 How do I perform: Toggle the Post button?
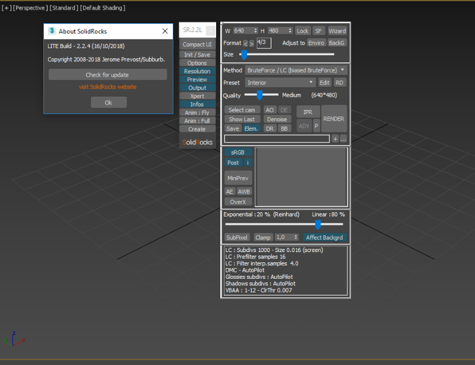tap(233, 163)
